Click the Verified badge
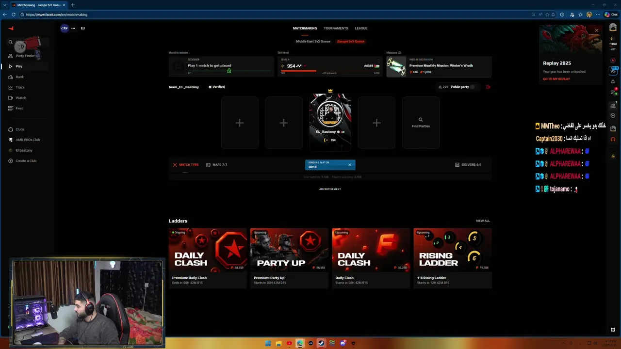 point(216,87)
